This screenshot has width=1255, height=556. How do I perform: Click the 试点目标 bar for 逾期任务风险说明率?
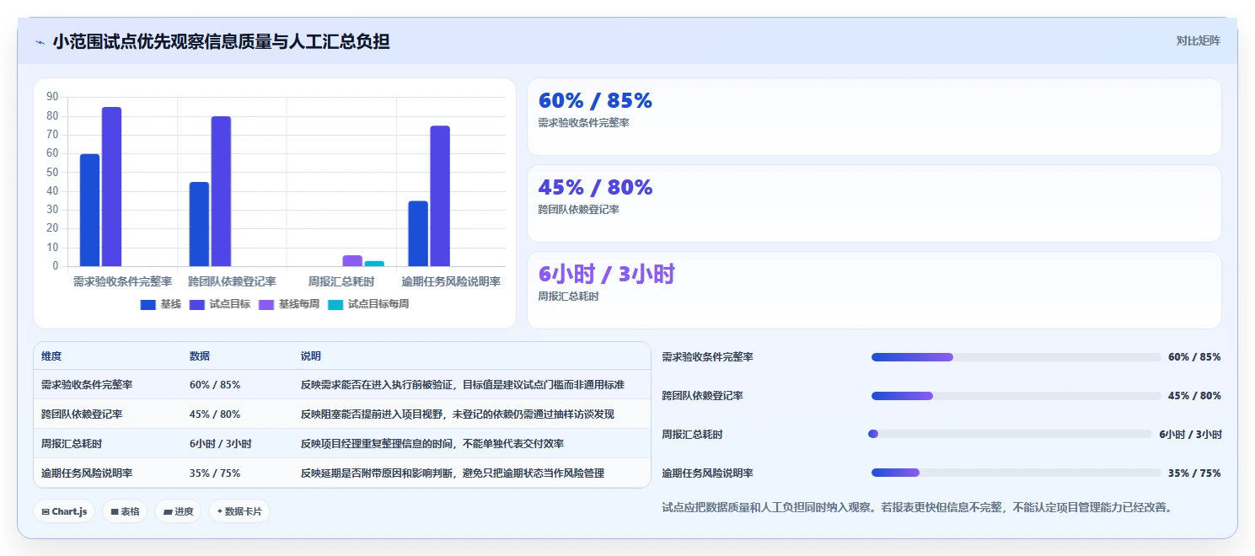click(440, 196)
